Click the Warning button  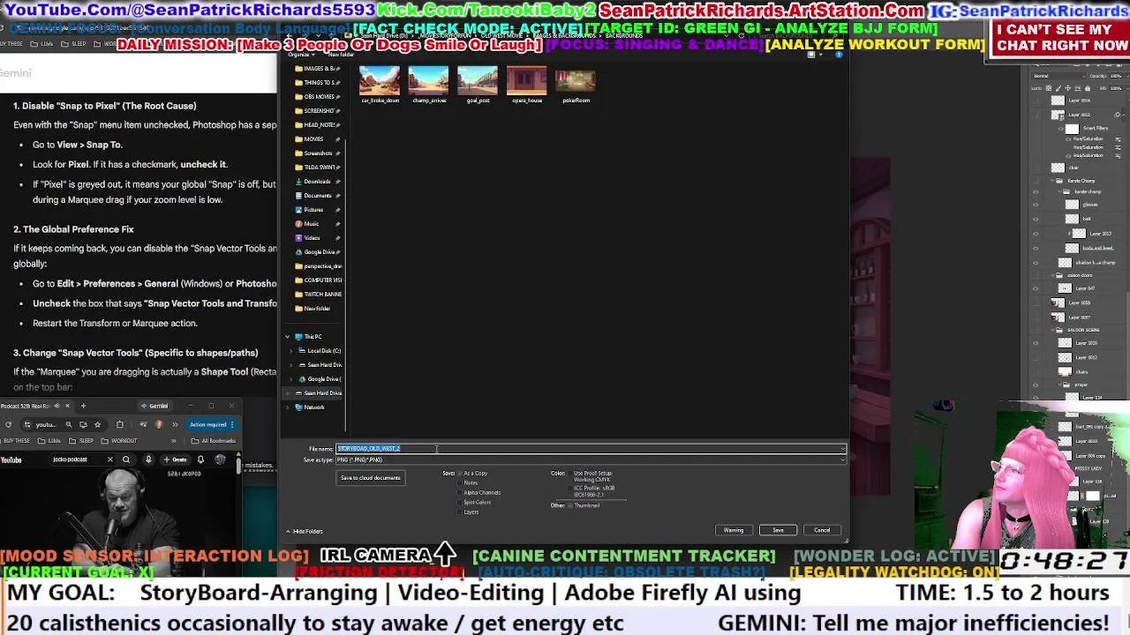[734, 530]
